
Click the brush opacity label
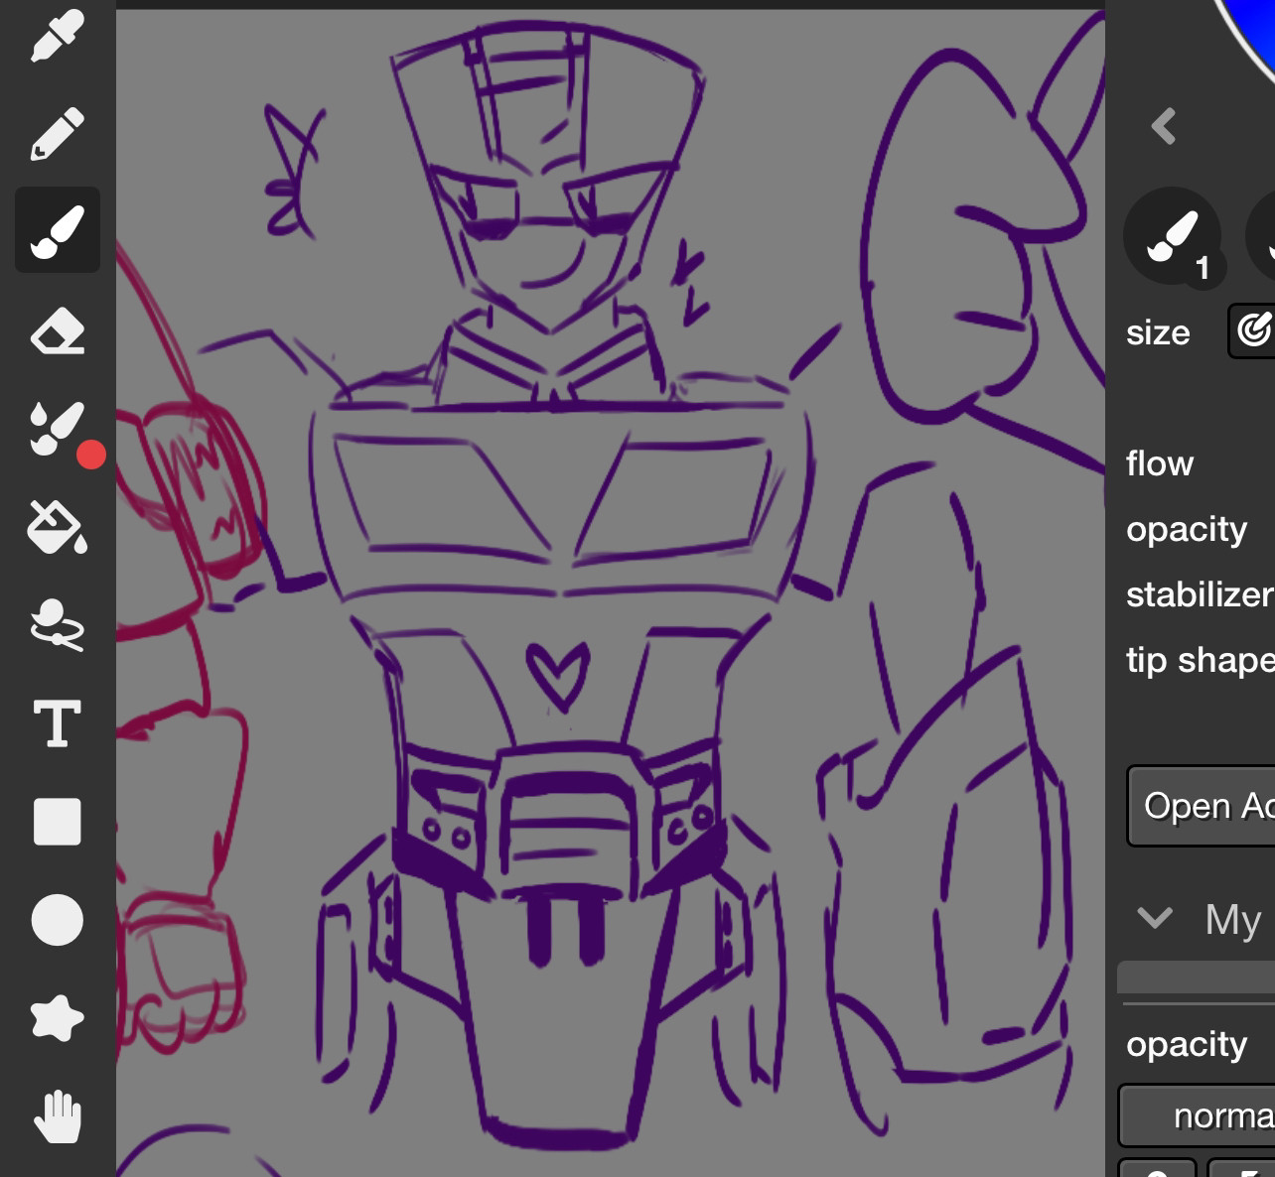point(1187,530)
